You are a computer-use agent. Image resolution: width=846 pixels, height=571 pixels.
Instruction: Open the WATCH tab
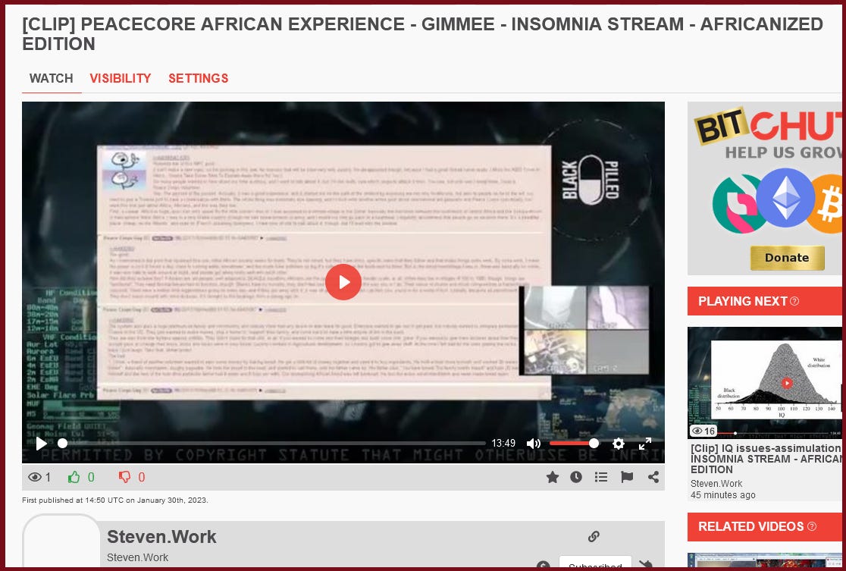click(52, 78)
